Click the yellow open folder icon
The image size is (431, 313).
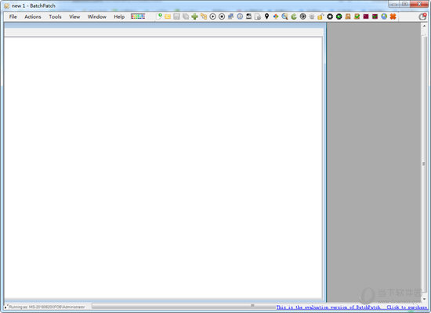168,16
